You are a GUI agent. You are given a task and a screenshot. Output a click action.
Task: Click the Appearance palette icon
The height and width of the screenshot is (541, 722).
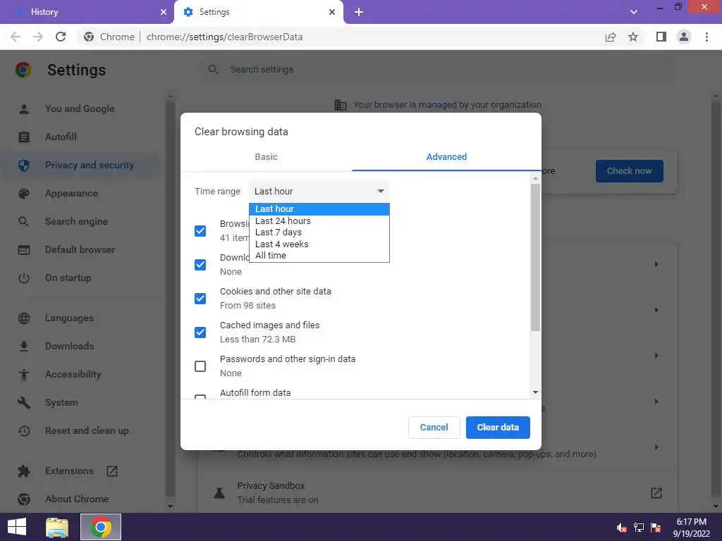(23, 194)
